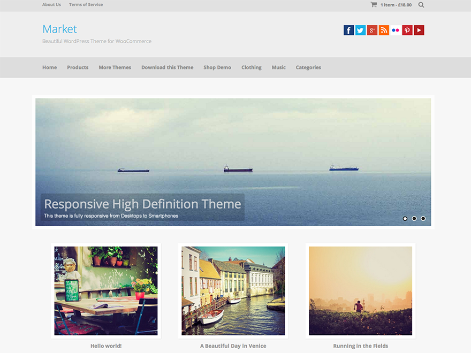Open the Products menu
This screenshot has width=471, height=353.
[x=78, y=67]
